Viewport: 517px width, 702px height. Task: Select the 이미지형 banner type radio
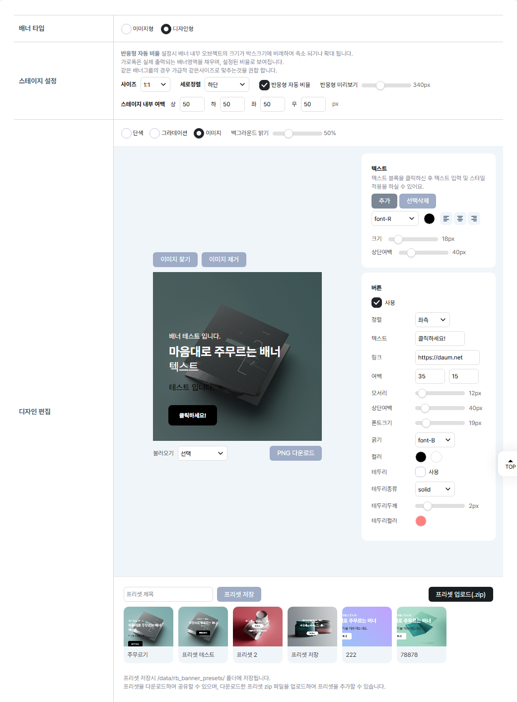pos(127,29)
